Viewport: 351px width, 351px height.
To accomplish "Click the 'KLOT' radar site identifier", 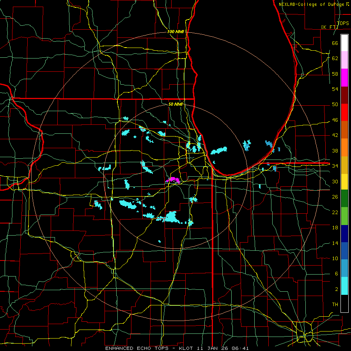I will (187, 348).
